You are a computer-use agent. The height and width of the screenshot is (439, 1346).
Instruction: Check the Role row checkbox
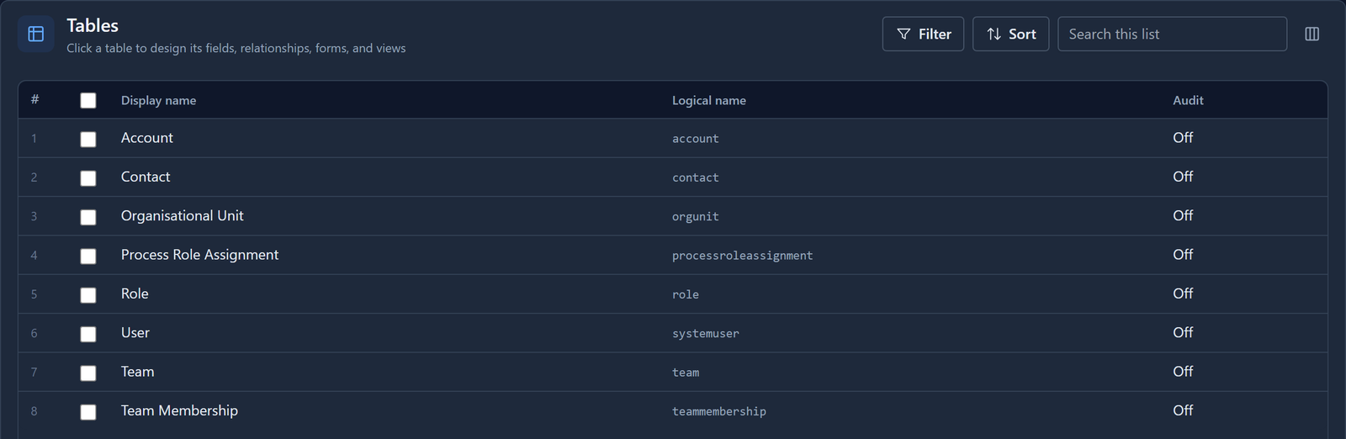tap(88, 294)
